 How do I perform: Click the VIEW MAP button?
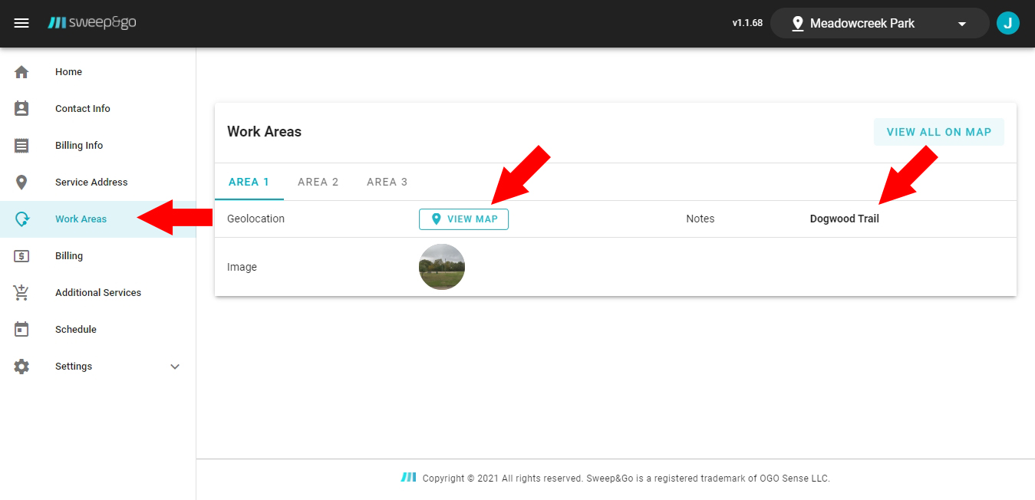463,219
